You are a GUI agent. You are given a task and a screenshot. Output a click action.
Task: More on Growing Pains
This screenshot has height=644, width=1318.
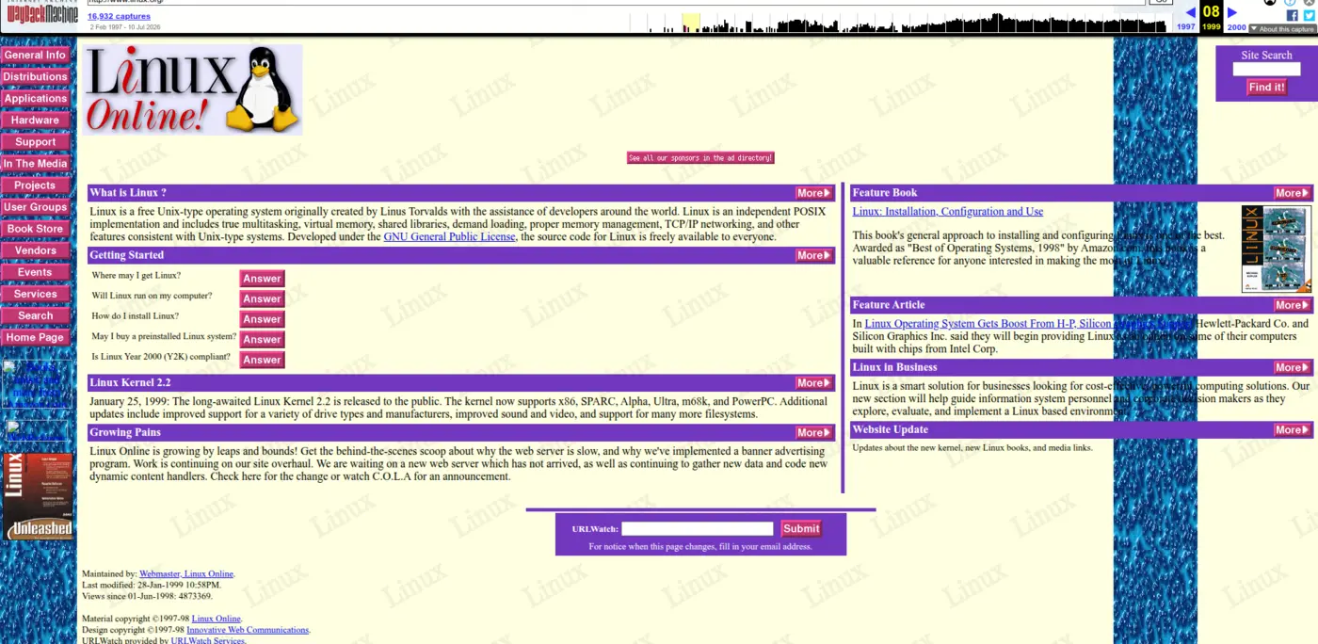click(814, 433)
